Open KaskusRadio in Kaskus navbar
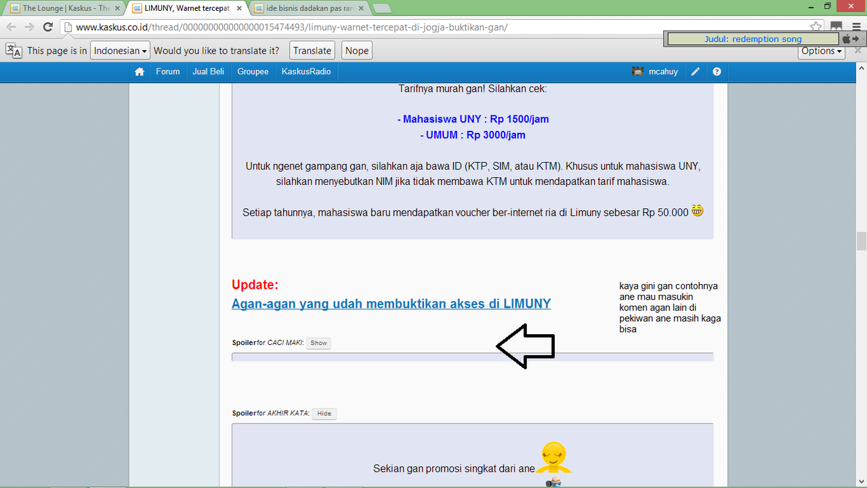Viewport: 867px width, 488px height. click(x=306, y=71)
